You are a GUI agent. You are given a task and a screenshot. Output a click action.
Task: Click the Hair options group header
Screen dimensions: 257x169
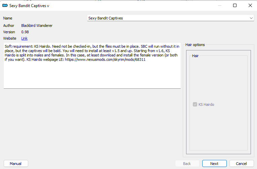pos(195,45)
